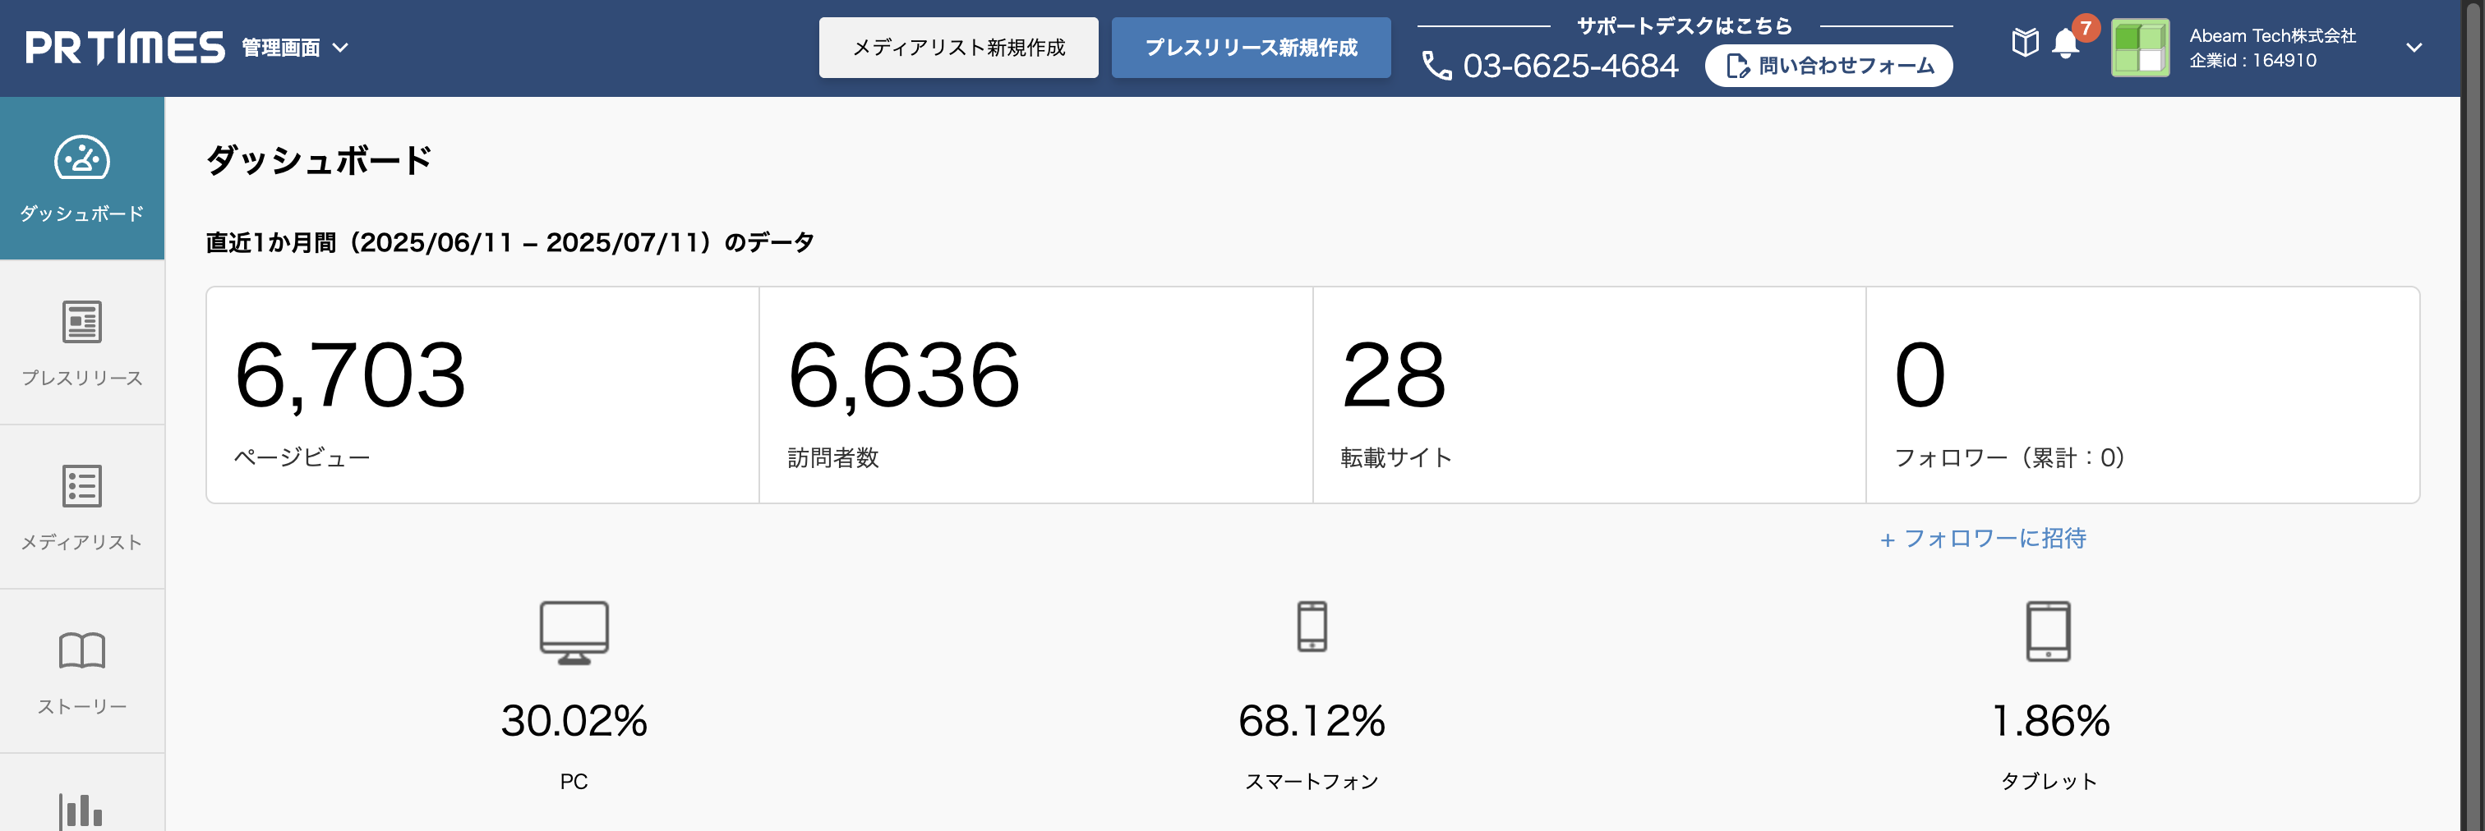Viewport: 2485px width, 831px height.
Task: Open プレスリリース sidebar section
Action: click(x=82, y=342)
